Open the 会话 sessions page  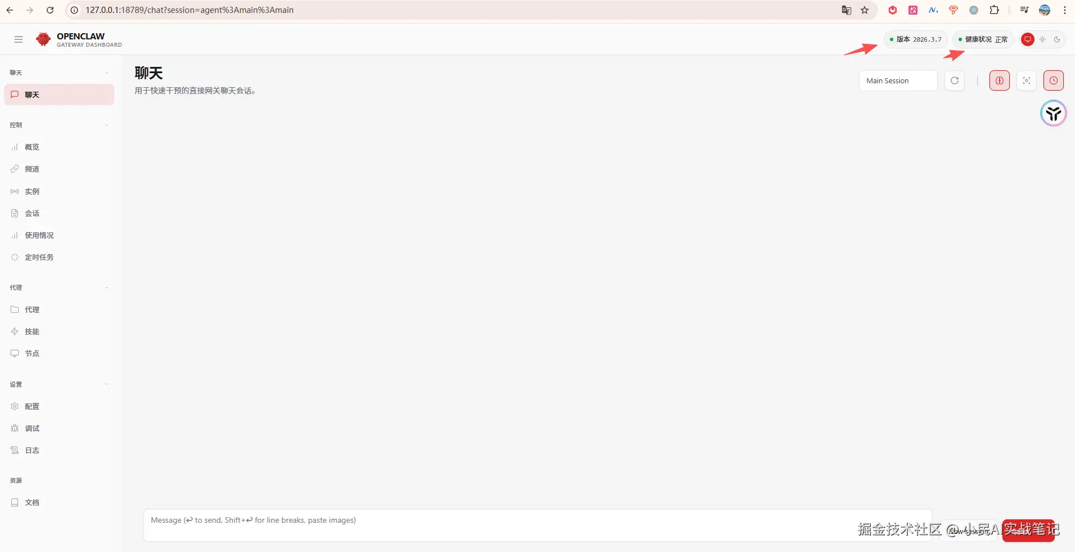[x=59, y=213]
